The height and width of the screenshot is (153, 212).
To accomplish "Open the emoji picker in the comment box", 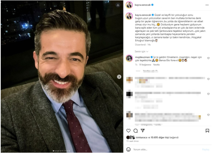I will (x=128, y=149).
